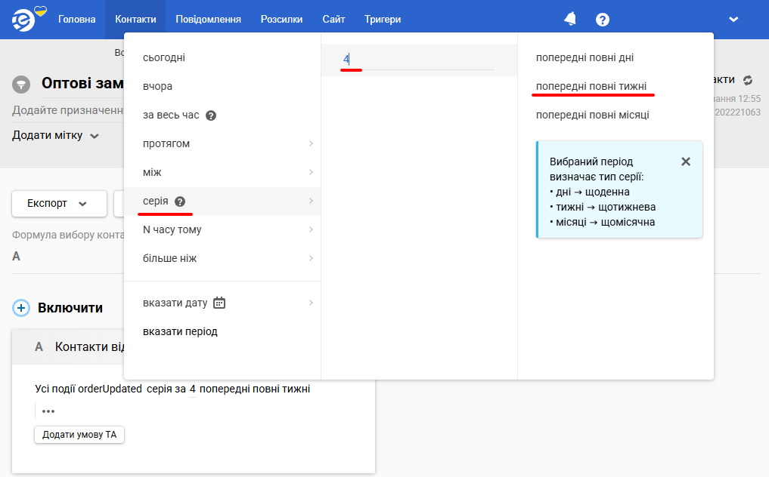Click the calendar icon beside 'вказати дату'
Screen dimensions: 769x477
tap(219, 303)
